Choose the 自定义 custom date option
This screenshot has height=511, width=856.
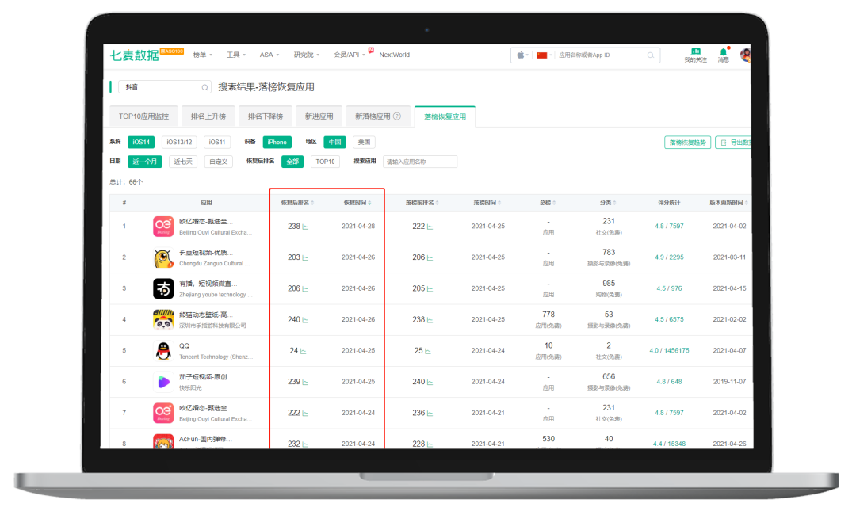(x=219, y=162)
